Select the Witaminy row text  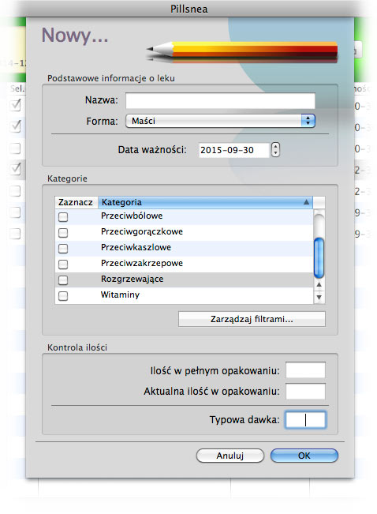120,295
